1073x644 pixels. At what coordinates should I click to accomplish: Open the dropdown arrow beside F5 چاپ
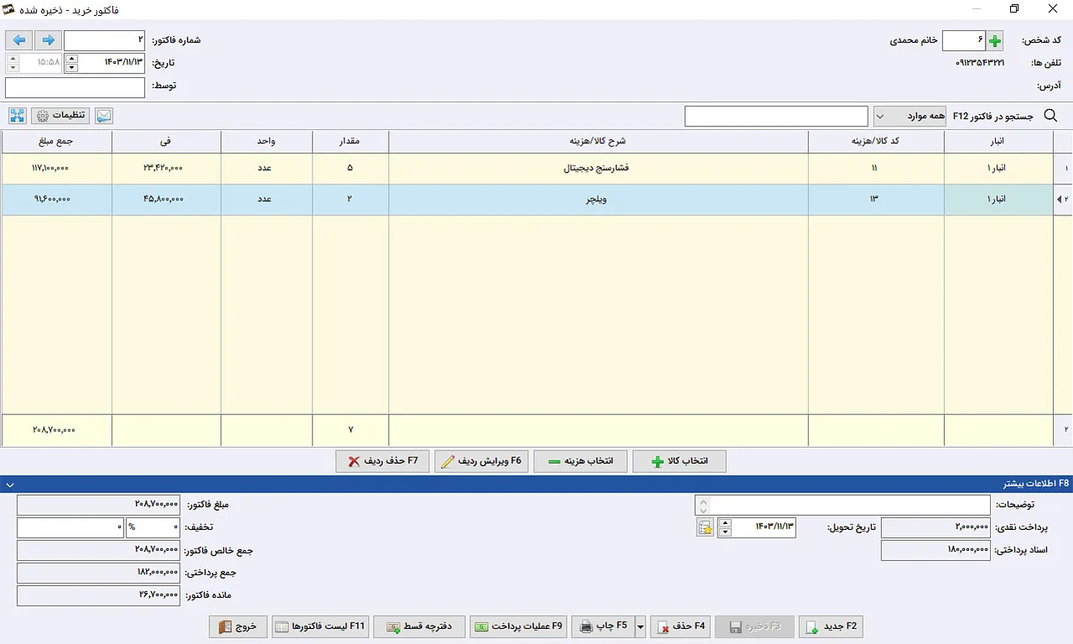tap(640, 626)
